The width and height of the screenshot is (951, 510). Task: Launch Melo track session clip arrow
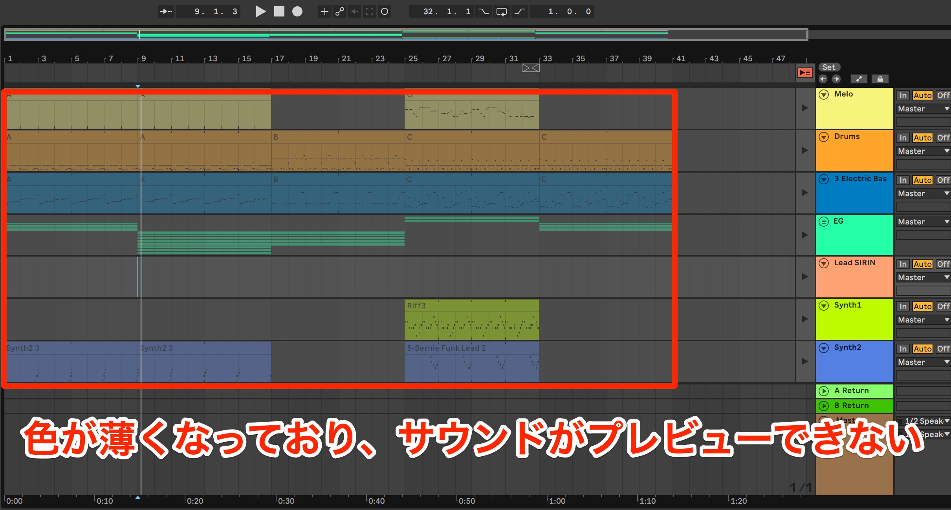click(805, 108)
